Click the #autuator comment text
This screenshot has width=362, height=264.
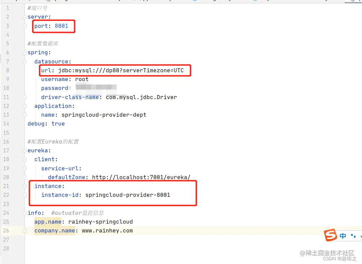point(77,213)
